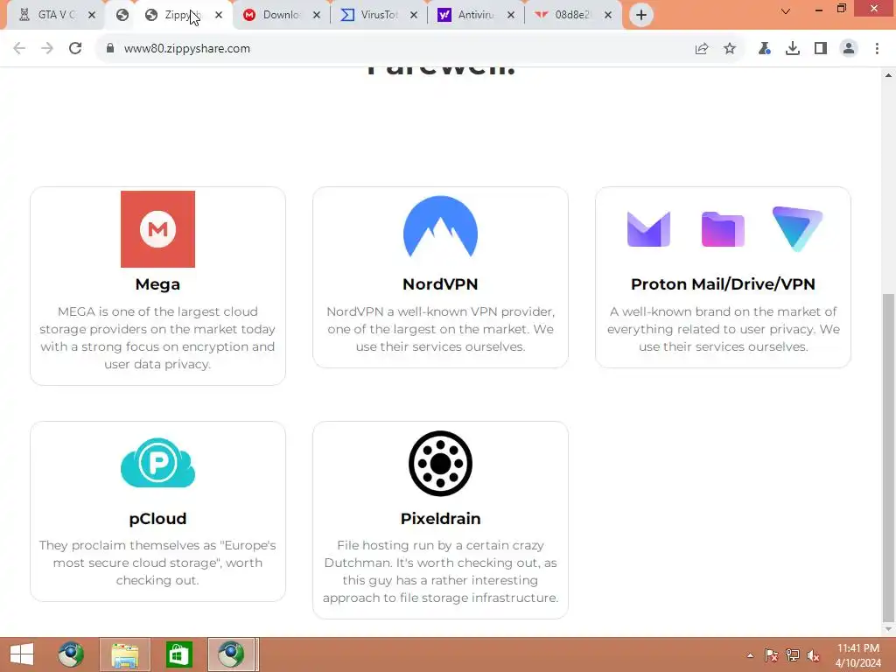
Task: Go back to the previous page
Action: (x=19, y=49)
